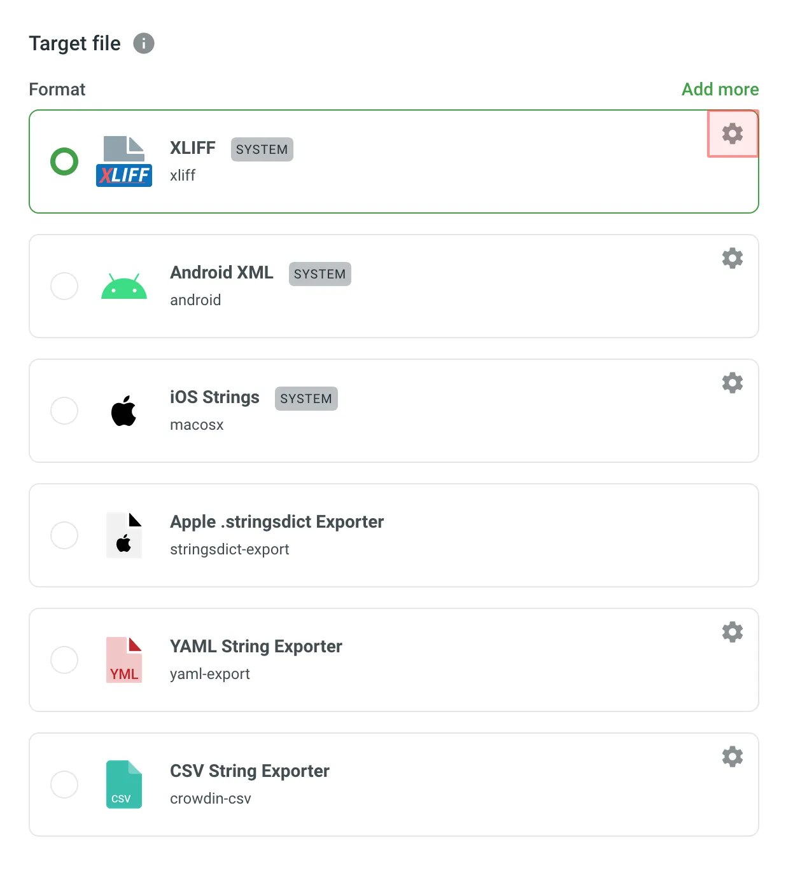Click the CSV file icon
Screen dimensions: 800x871
pos(124,784)
